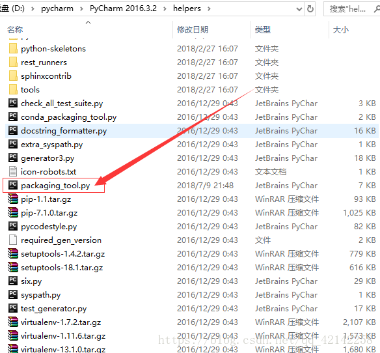Click the pycodestyle.py PyCharm icon
The image size is (380, 353).
point(13,226)
